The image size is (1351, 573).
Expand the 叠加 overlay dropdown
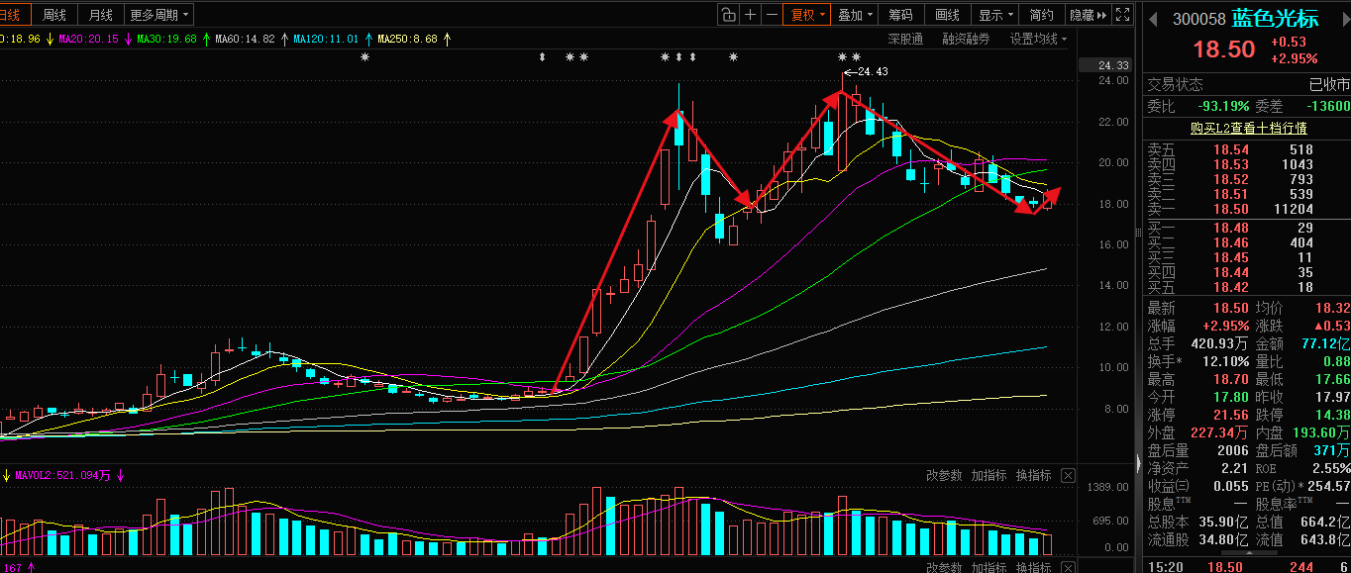[x=855, y=15]
